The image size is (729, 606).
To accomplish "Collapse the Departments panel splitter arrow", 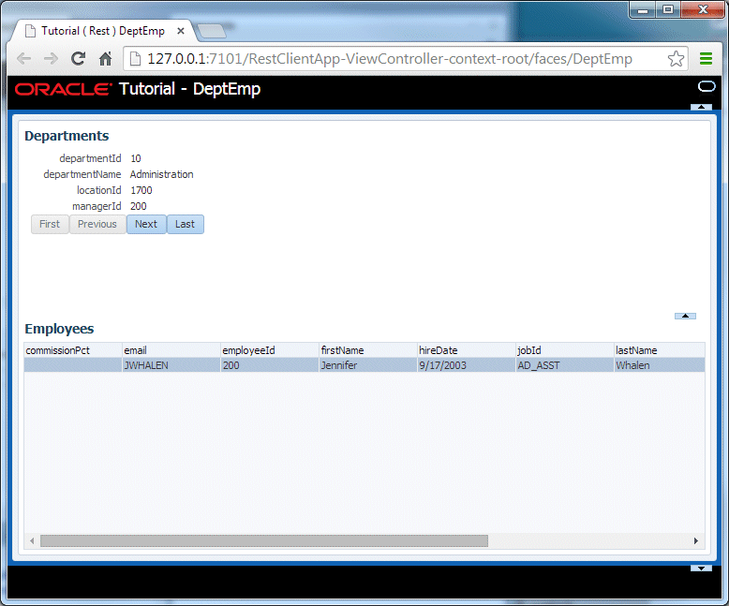I will 685,316.
